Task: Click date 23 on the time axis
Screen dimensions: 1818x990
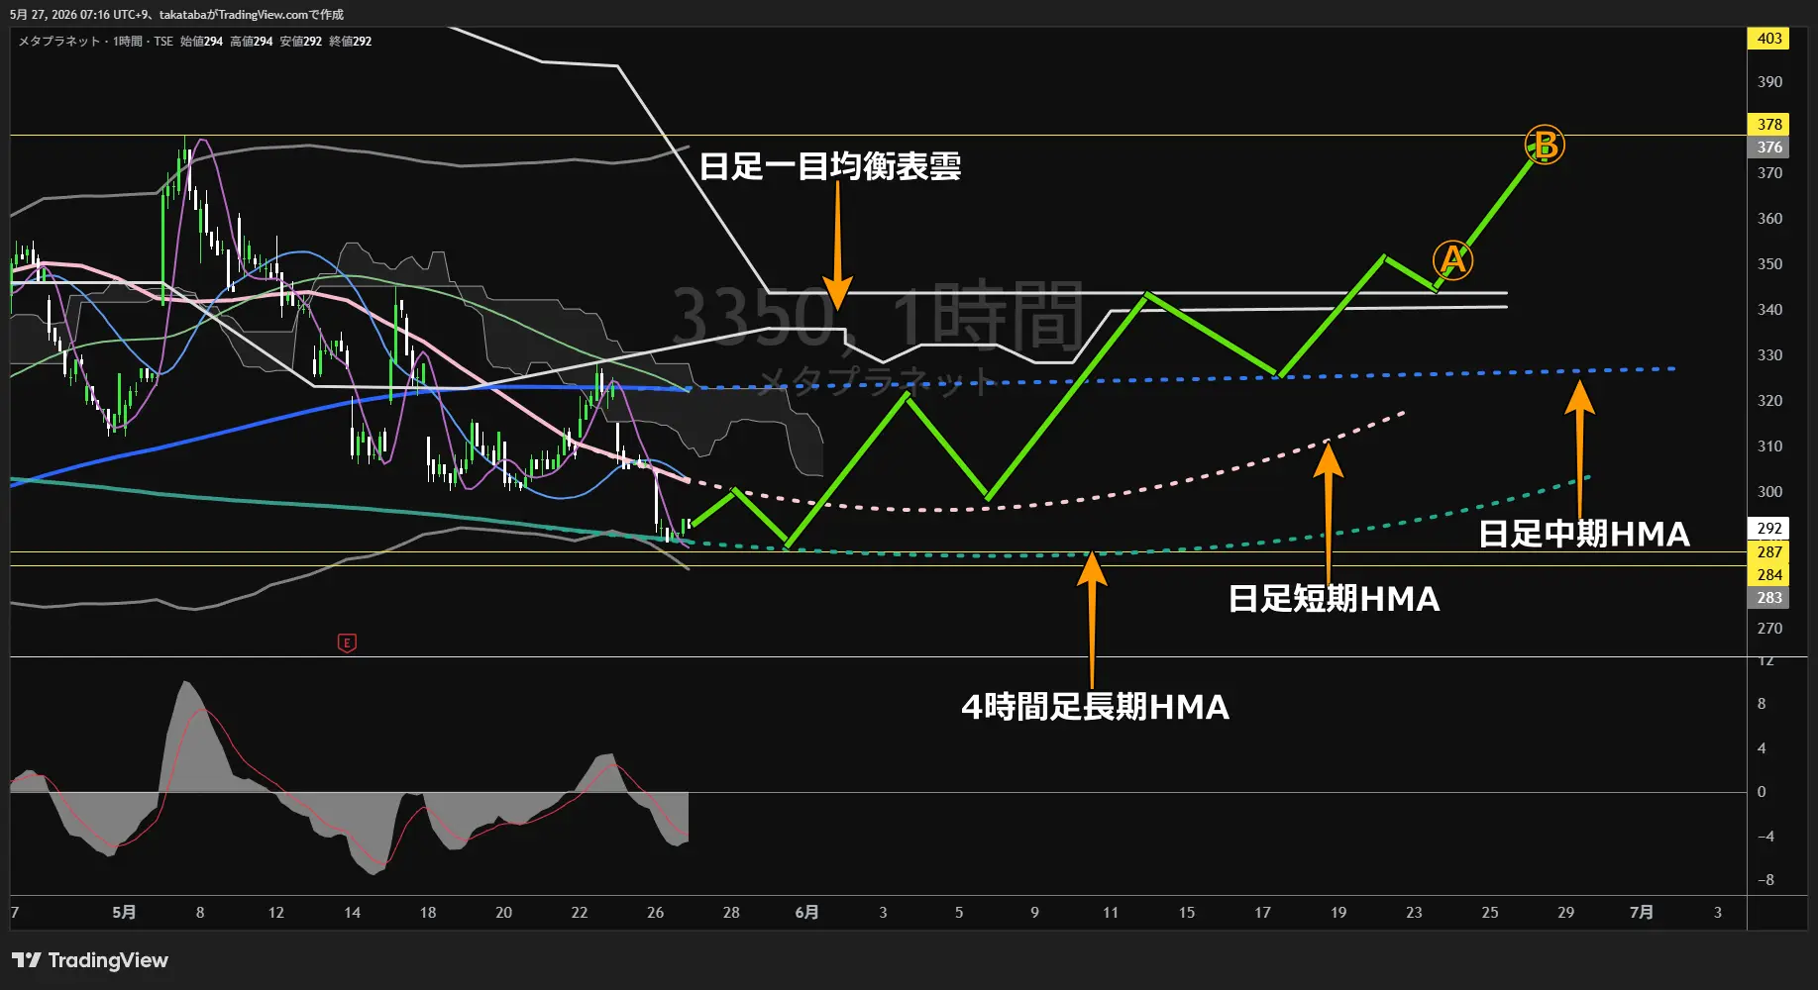Action: 1414,913
